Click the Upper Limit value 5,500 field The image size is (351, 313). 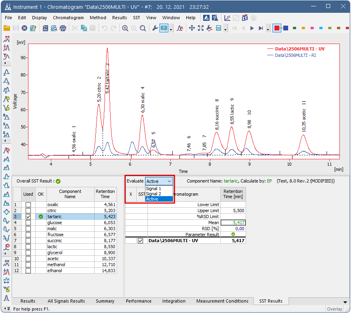pyautogui.click(x=233, y=211)
